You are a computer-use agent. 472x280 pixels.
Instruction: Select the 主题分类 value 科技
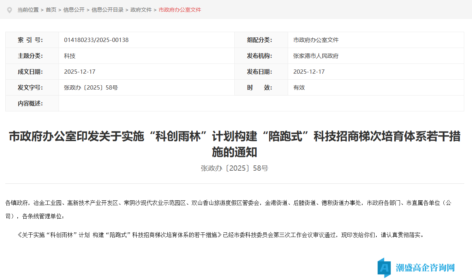[70, 56]
